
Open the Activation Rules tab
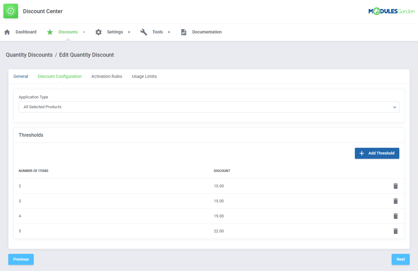(x=107, y=76)
